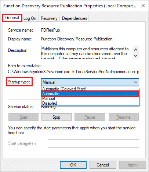The image size is (149, 172).
Task: Choose Automatic startup type
Action: tap(90, 94)
